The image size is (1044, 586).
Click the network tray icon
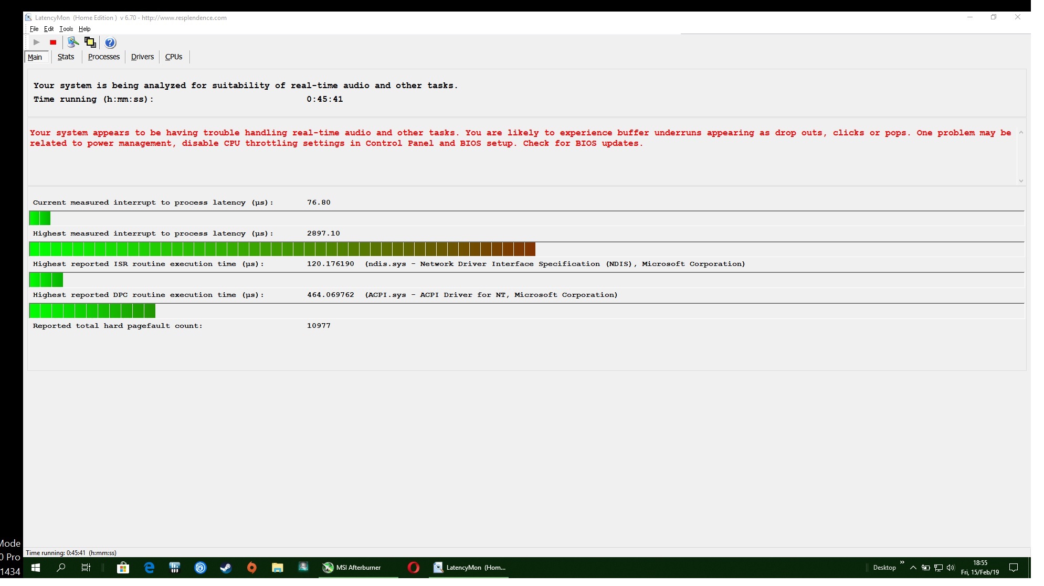(938, 568)
